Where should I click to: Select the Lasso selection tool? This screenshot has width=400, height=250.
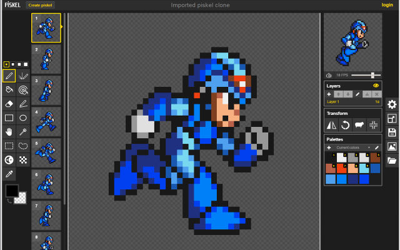23,146
